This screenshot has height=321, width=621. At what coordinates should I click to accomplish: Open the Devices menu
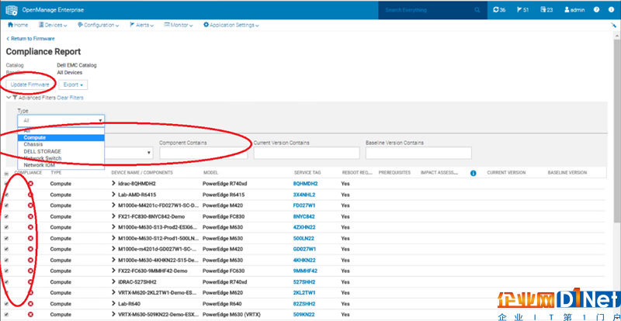click(x=53, y=25)
